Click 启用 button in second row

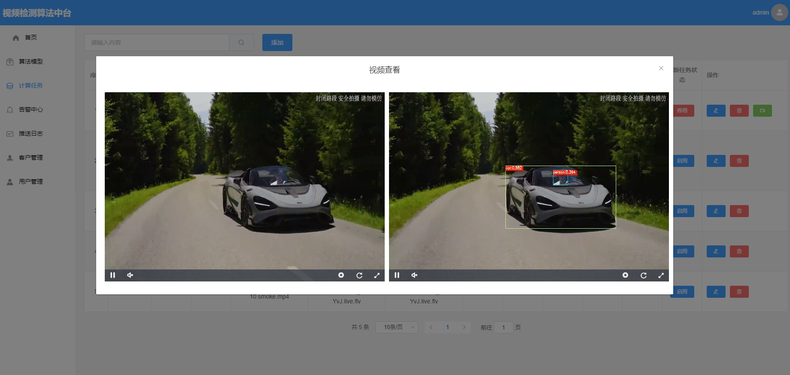click(x=684, y=161)
